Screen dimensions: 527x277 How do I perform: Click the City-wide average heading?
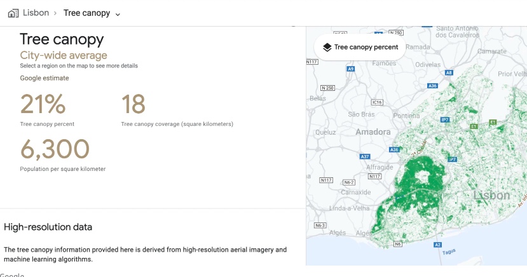click(x=64, y=55)
